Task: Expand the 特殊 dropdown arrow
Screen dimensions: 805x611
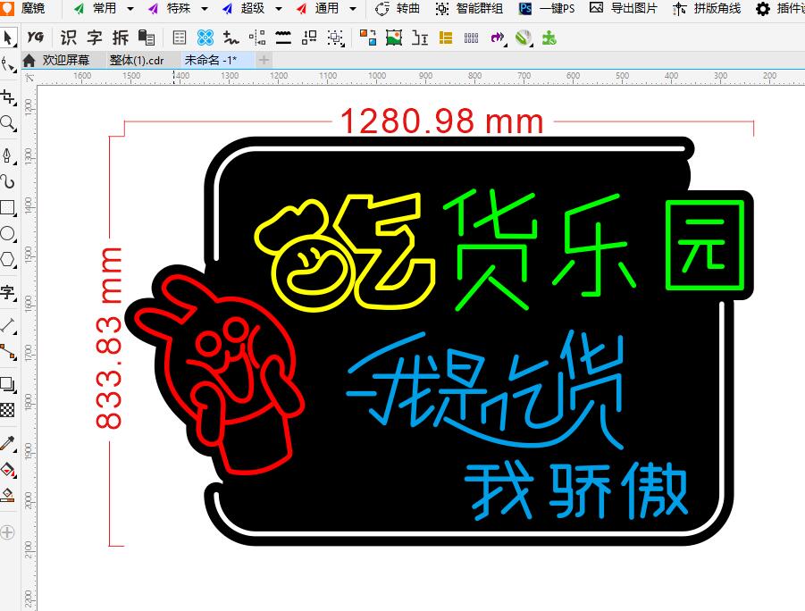Action: tap(205, 9)
